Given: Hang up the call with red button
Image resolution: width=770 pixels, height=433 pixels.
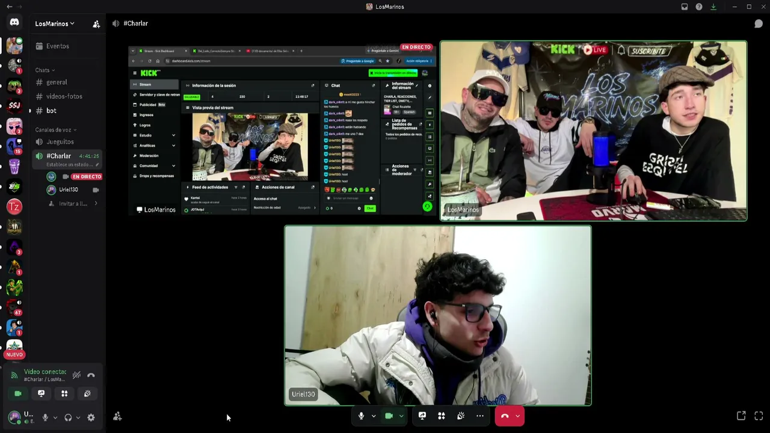Looking at the screenshot, I should [505, 416].
